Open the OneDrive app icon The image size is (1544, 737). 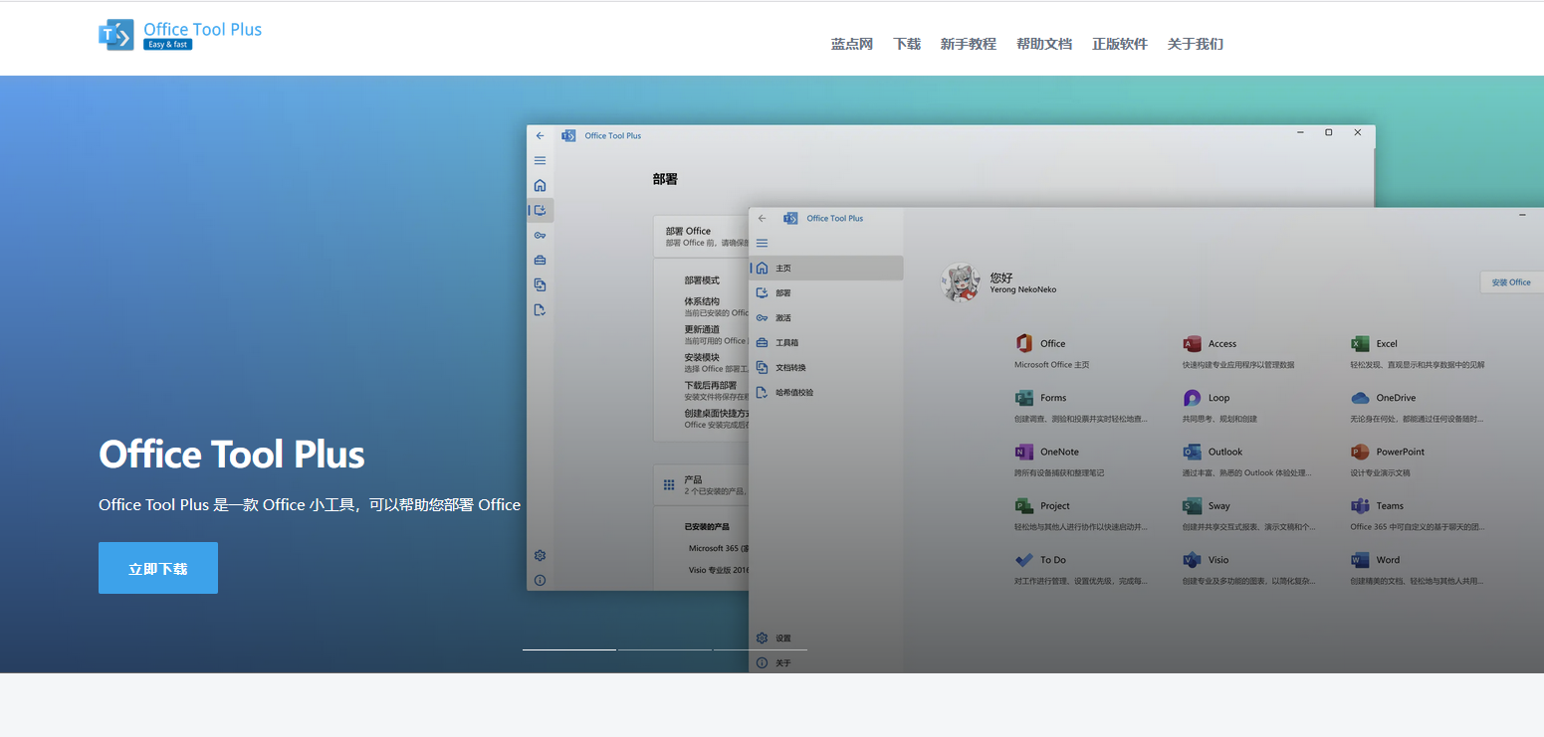tap(1360, 398)
